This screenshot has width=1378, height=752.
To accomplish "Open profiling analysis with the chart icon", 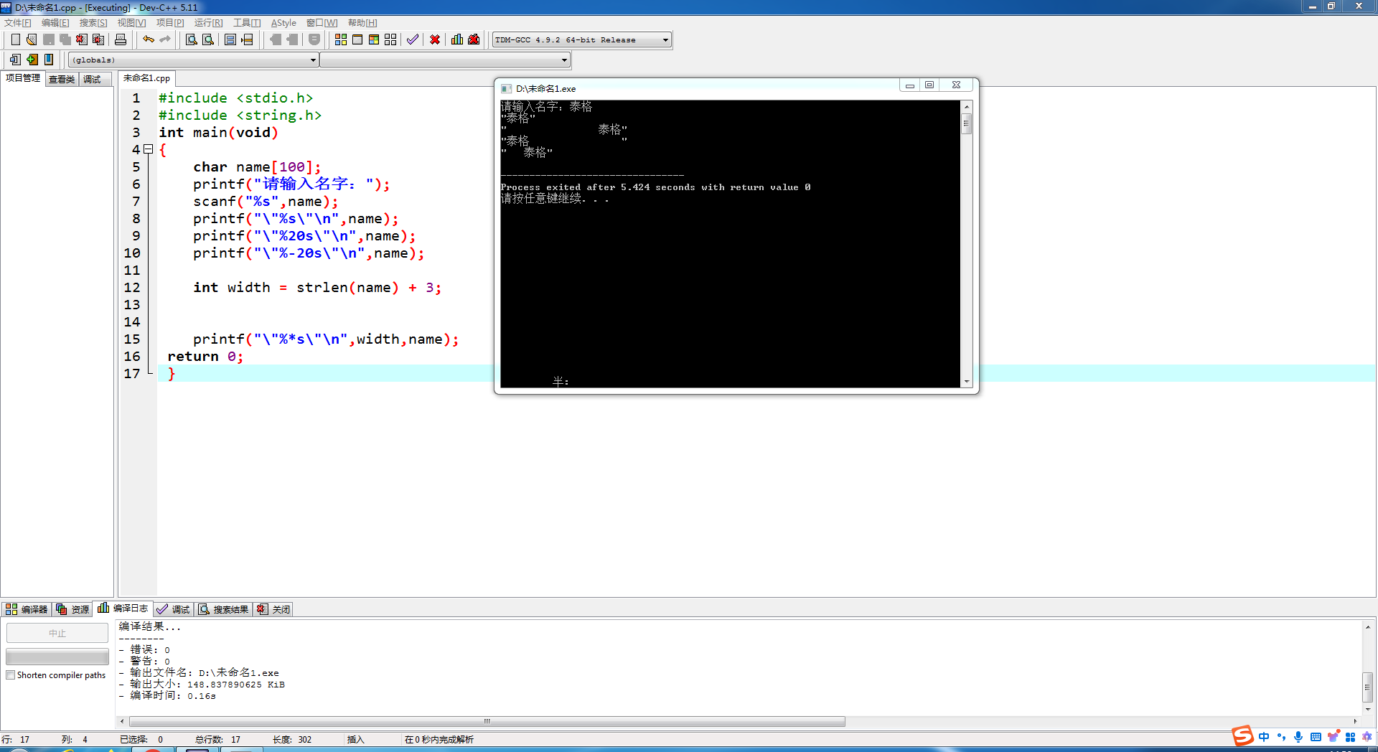I will tap(457, 39).
